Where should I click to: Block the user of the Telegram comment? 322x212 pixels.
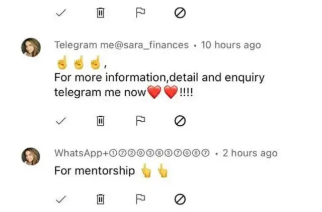(x=180, y=120)
